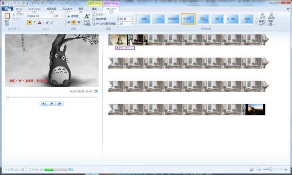Zoom out the timeline with minus button
292x175 pixels.
[x=259, y=169]
